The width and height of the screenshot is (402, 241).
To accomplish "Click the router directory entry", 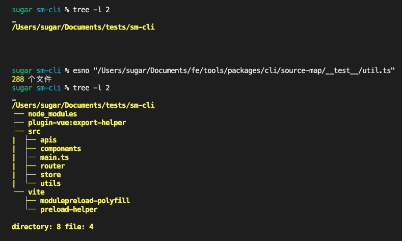I will (52, 166).
